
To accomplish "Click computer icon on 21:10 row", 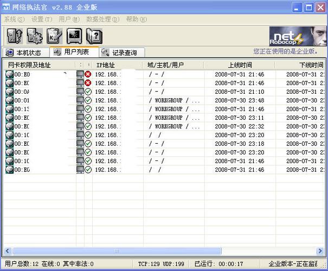I will (x=80, y=92).
